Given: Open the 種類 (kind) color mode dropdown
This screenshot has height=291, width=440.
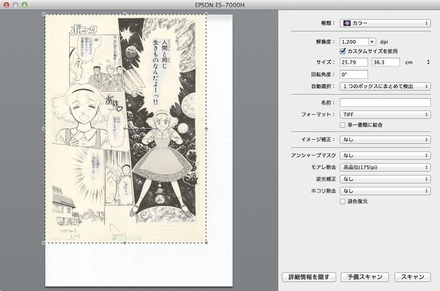Looking at the screenshot, I should click(x=385, y=23).
